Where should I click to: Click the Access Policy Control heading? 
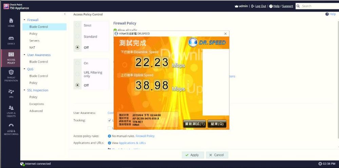[88, 14]
